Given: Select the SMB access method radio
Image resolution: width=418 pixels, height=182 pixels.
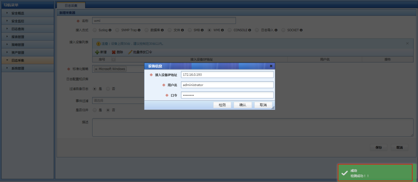Looking at the screenshot, I should 190,30.
